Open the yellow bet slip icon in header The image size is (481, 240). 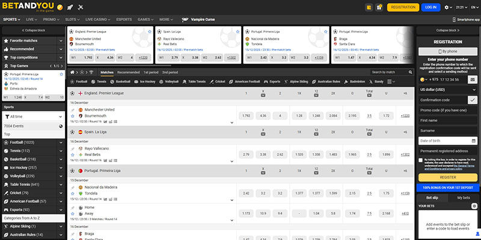click(369, 7)
